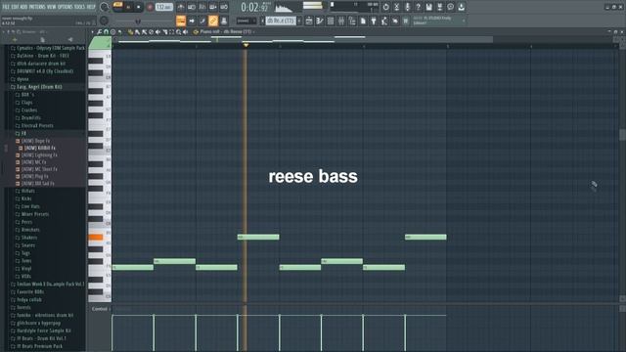The image size is (626, 352).
Task: Open the Playlist view from the toolbar
Action: click(309, 21)
